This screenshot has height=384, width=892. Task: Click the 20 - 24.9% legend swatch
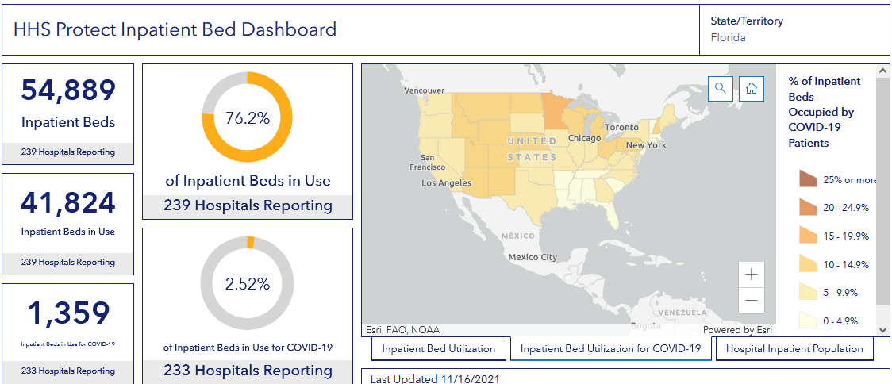point(808,208)
